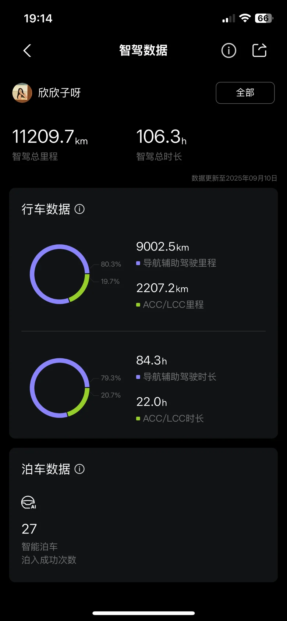The image size is (287, 621).
Task: Tap the AI smart parking icon
Action: click(29, 502)
